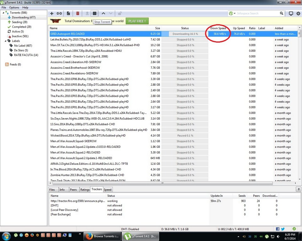Collapse the Torrents tree node
The image size is (302, 241).
pos(3,13)
